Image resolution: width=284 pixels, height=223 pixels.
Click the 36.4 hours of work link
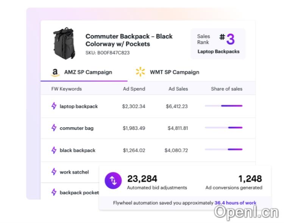[x=235, y=203]
